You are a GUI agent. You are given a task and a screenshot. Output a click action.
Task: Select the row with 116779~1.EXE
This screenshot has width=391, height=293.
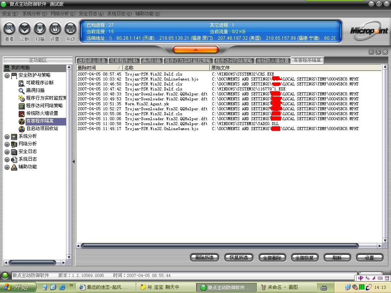click(x=229, y=89)
